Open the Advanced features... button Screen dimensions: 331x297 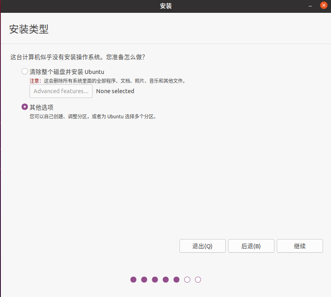point(61,91)
